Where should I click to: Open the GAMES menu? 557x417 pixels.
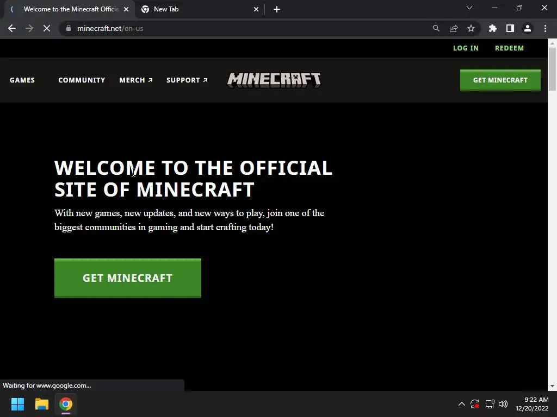[x=22, y=80]
